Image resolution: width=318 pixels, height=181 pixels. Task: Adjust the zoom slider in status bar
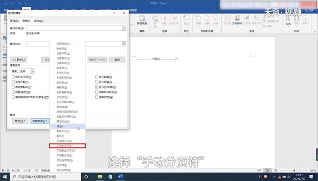(294, 171)
